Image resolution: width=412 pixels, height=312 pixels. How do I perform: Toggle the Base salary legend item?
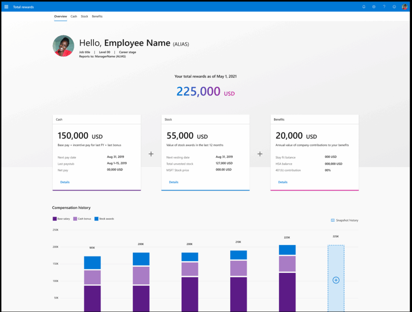[61, 218]
